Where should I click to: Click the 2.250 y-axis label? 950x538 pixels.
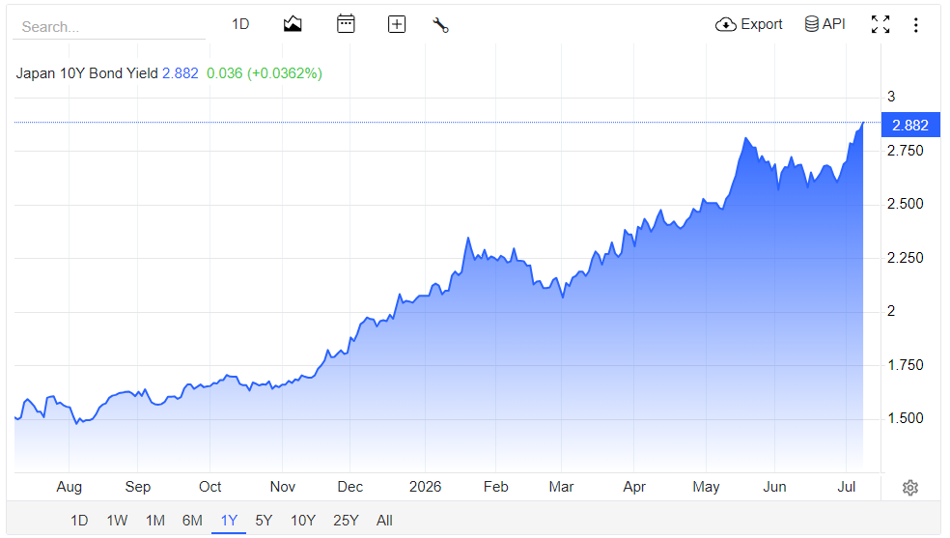click(906, 258)
